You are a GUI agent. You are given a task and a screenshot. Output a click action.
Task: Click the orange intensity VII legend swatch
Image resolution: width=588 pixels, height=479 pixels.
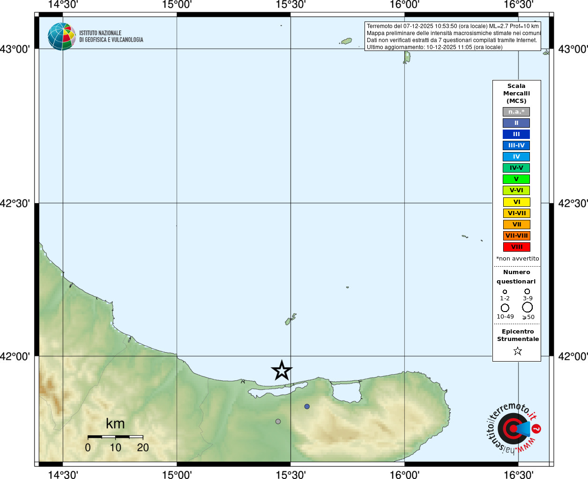tap(516, 225)
